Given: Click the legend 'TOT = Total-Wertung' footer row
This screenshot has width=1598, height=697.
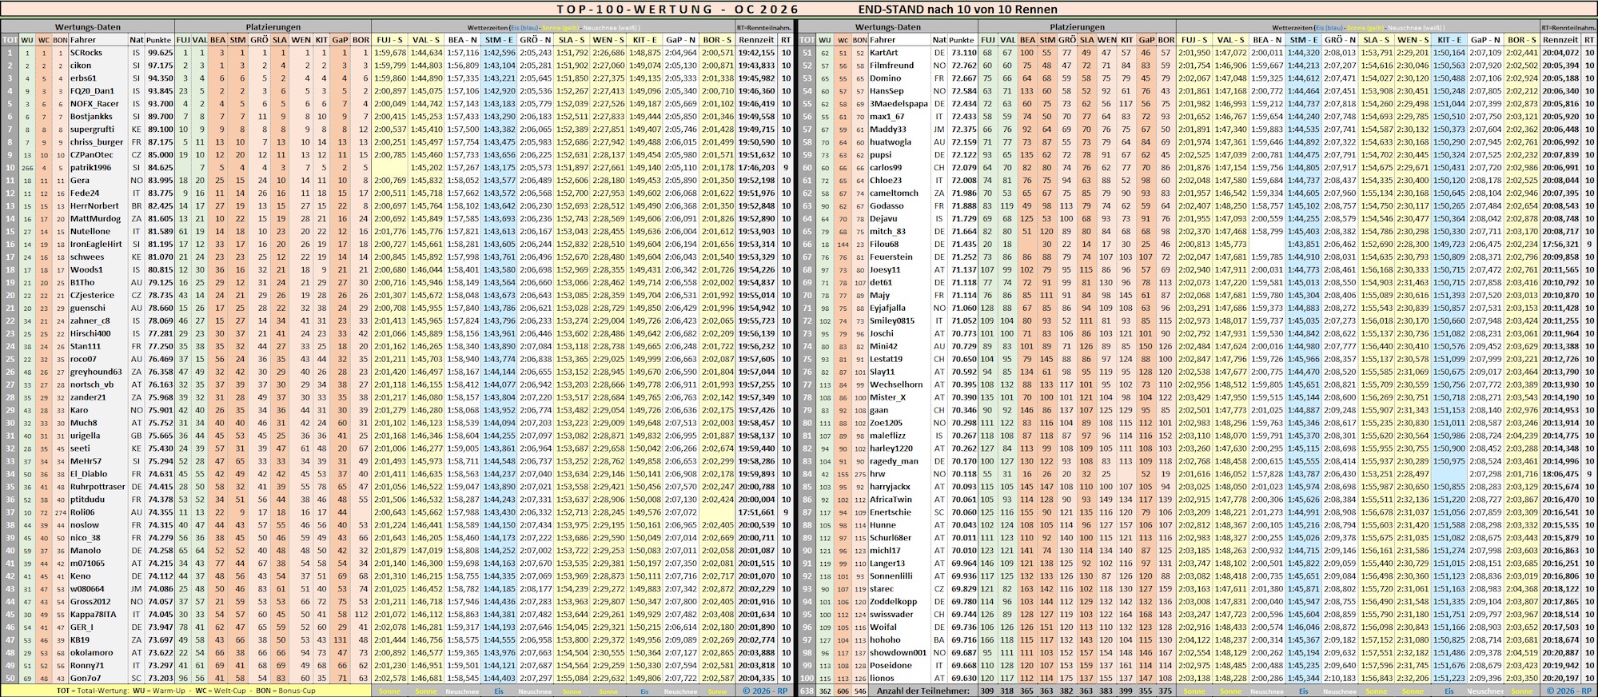Looking at the screenshot, I should 185,691.
